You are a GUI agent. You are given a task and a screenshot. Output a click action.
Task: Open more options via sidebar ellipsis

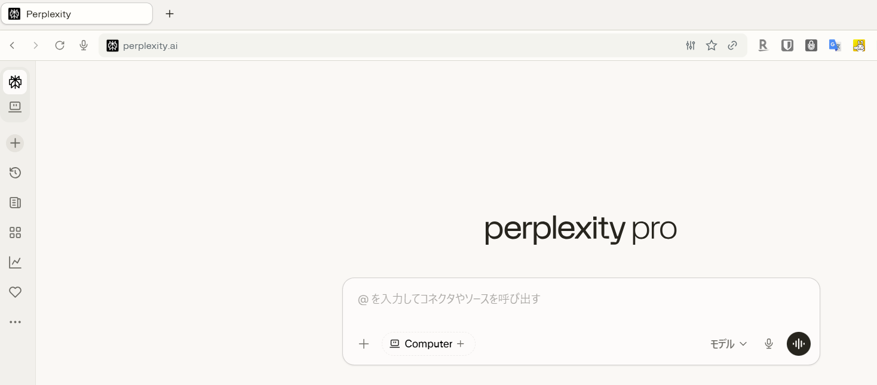tap(15, 322)
